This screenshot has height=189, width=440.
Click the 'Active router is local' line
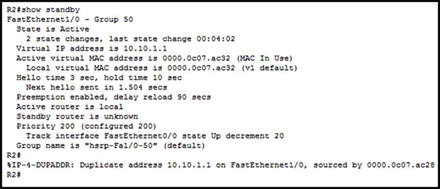pyautogui.click(x=69, y=106)
